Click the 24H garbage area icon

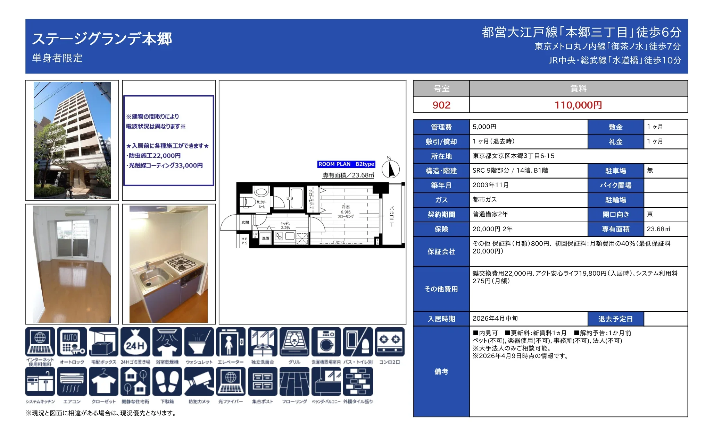click(135, 342)
